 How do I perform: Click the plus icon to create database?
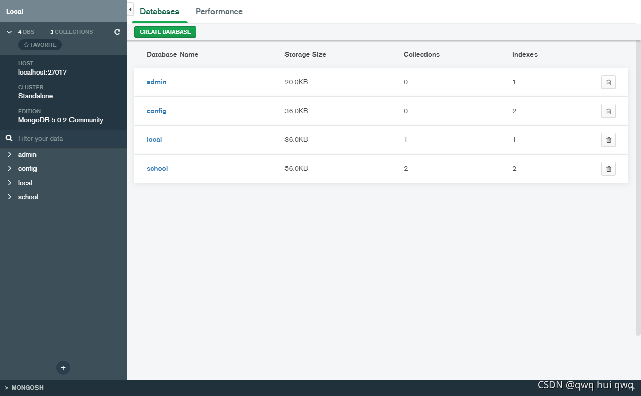point(63,368)
